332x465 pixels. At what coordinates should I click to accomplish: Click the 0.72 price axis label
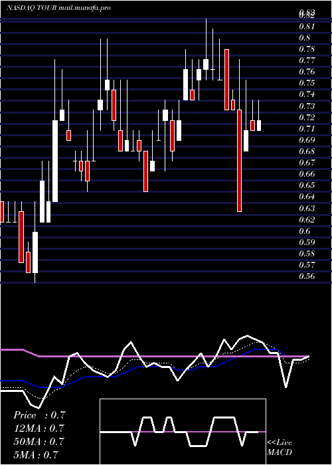click(x=306, y=118)
